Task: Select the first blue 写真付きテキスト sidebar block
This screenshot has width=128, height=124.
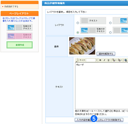Action: click(x=20, y=27)
